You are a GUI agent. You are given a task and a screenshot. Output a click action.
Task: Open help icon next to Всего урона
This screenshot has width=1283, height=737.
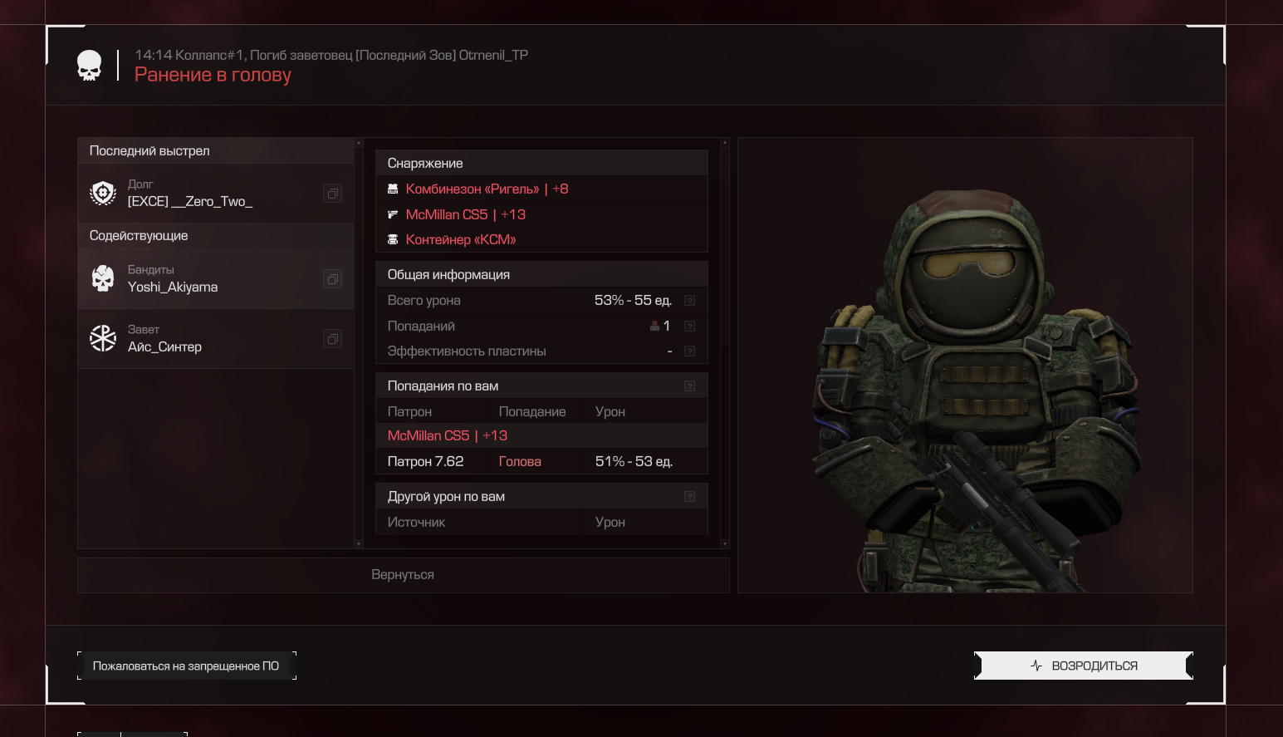[689, 301]
